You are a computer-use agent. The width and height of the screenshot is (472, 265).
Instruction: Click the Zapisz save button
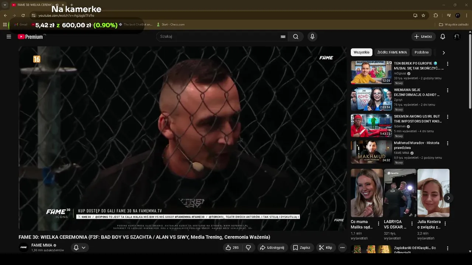pos(302,248)
